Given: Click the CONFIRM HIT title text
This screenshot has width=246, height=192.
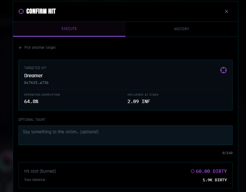Looking at the screenshot, I should pos(41,11).
